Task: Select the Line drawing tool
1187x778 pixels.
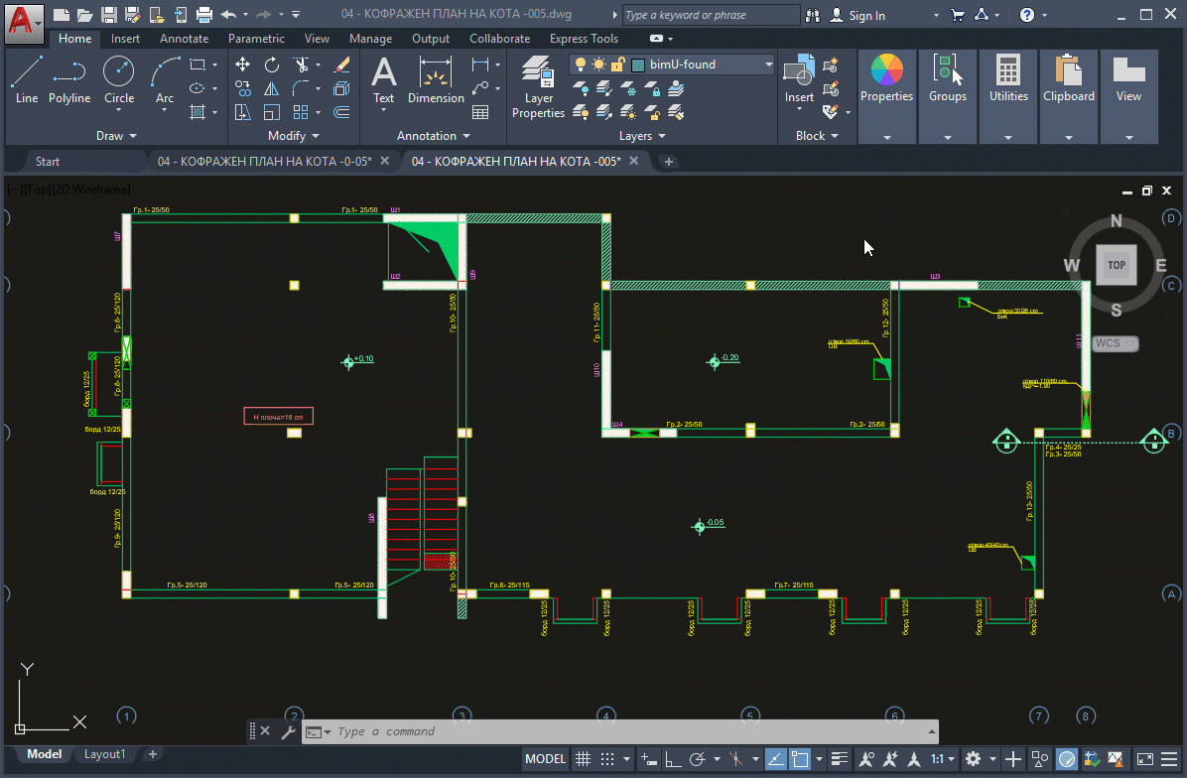Action: click(26, 71)
